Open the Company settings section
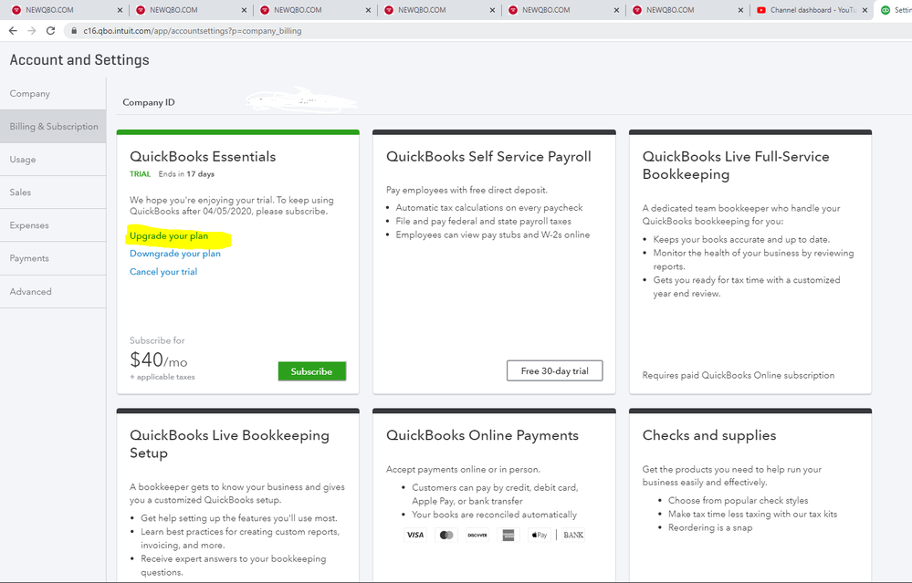Viewport: 912px width, 583px height. click(x=53, y=94)
